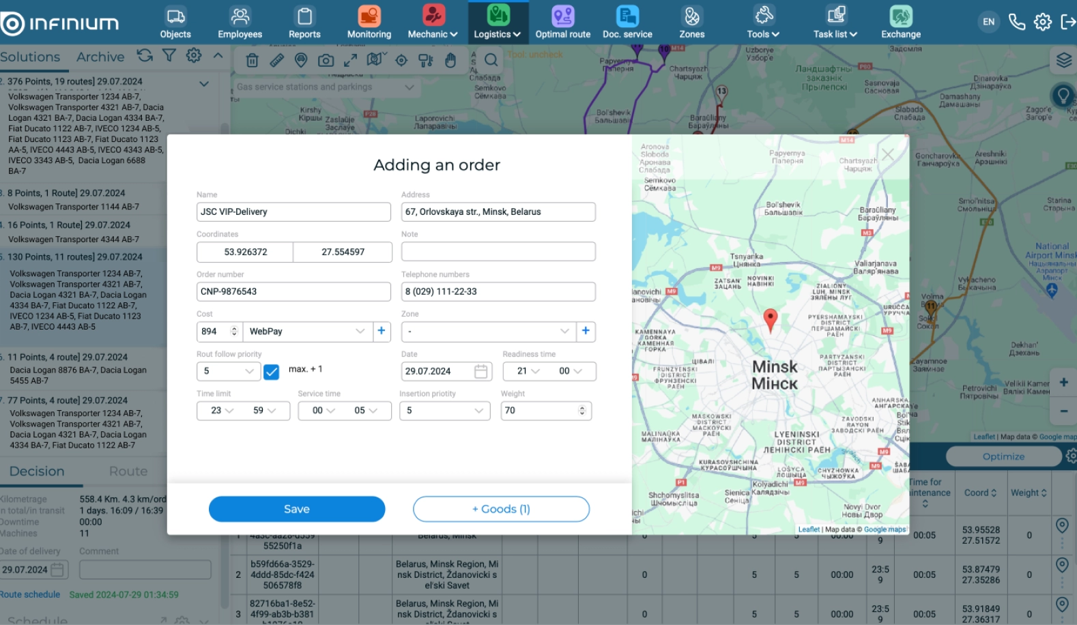
Task: Click the filter funnel icon in Solutions panel
Action: pyautogui.click(x=169, y=56)
